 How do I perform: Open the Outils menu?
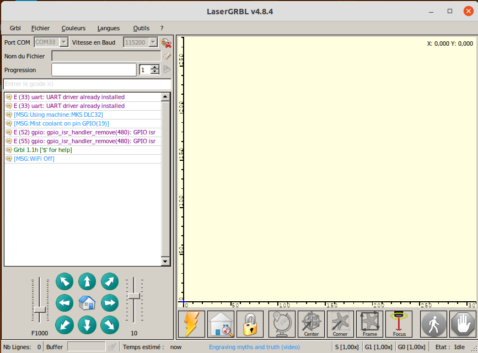point(141,28)
